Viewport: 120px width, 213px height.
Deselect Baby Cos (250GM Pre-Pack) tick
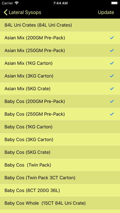point(112,114)
